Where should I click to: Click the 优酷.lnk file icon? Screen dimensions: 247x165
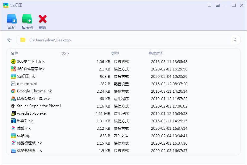click(x=13, y=128)
